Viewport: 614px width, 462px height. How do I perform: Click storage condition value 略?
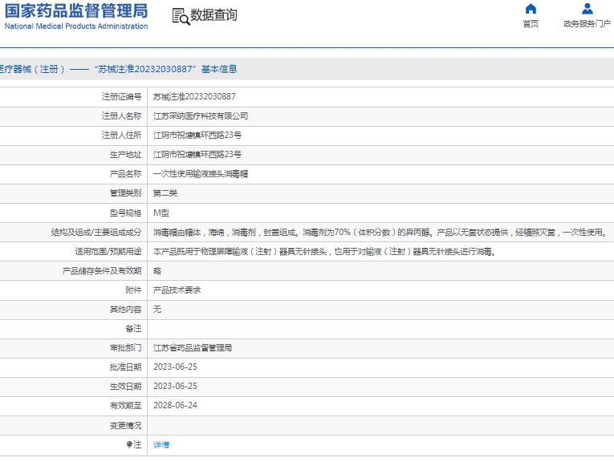point(157,271)
